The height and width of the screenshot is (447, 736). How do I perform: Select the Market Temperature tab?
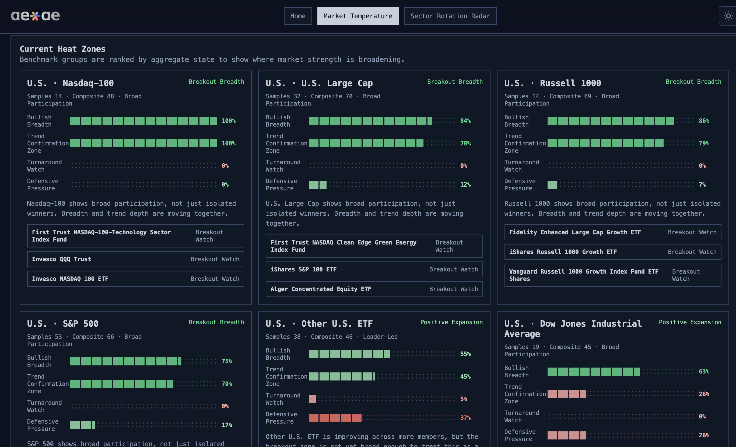tap(358, 16)
